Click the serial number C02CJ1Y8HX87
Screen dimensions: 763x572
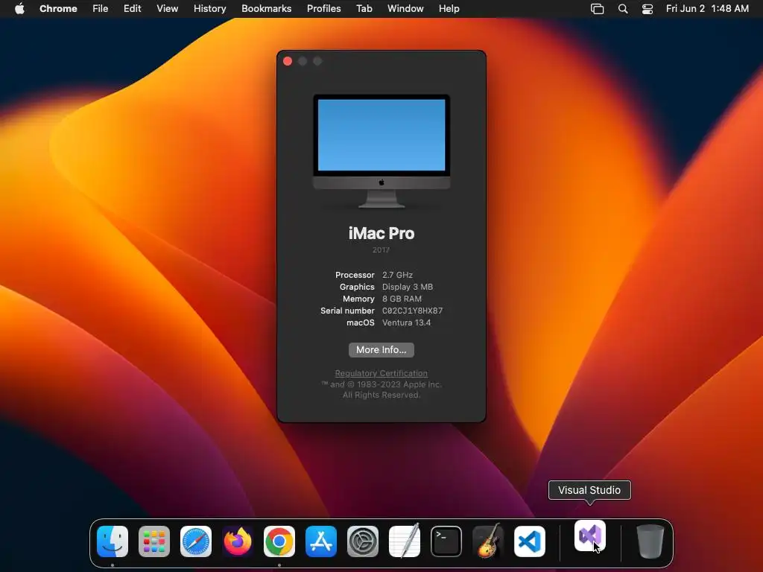coord(413,311)
